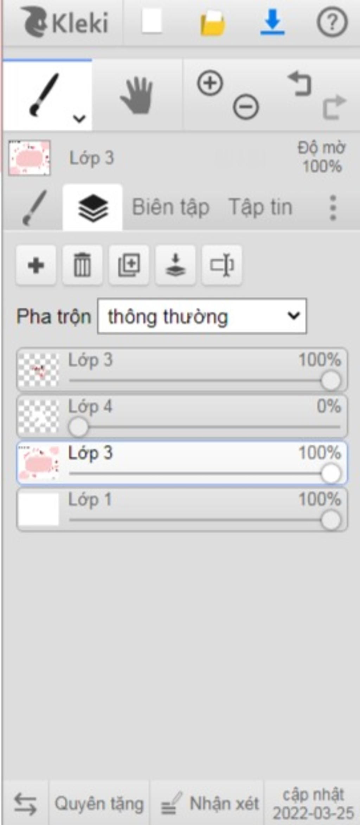The height and width of the screenshot is (825, 360).
Task: Duplicate the current layer
Action: pos(129,265)
